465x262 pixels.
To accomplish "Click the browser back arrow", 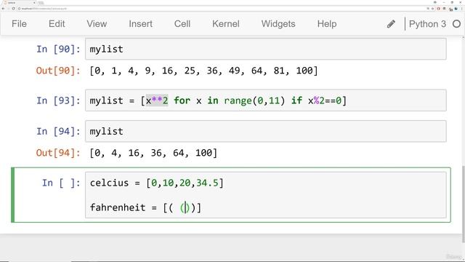I will (x=3, y=9).
